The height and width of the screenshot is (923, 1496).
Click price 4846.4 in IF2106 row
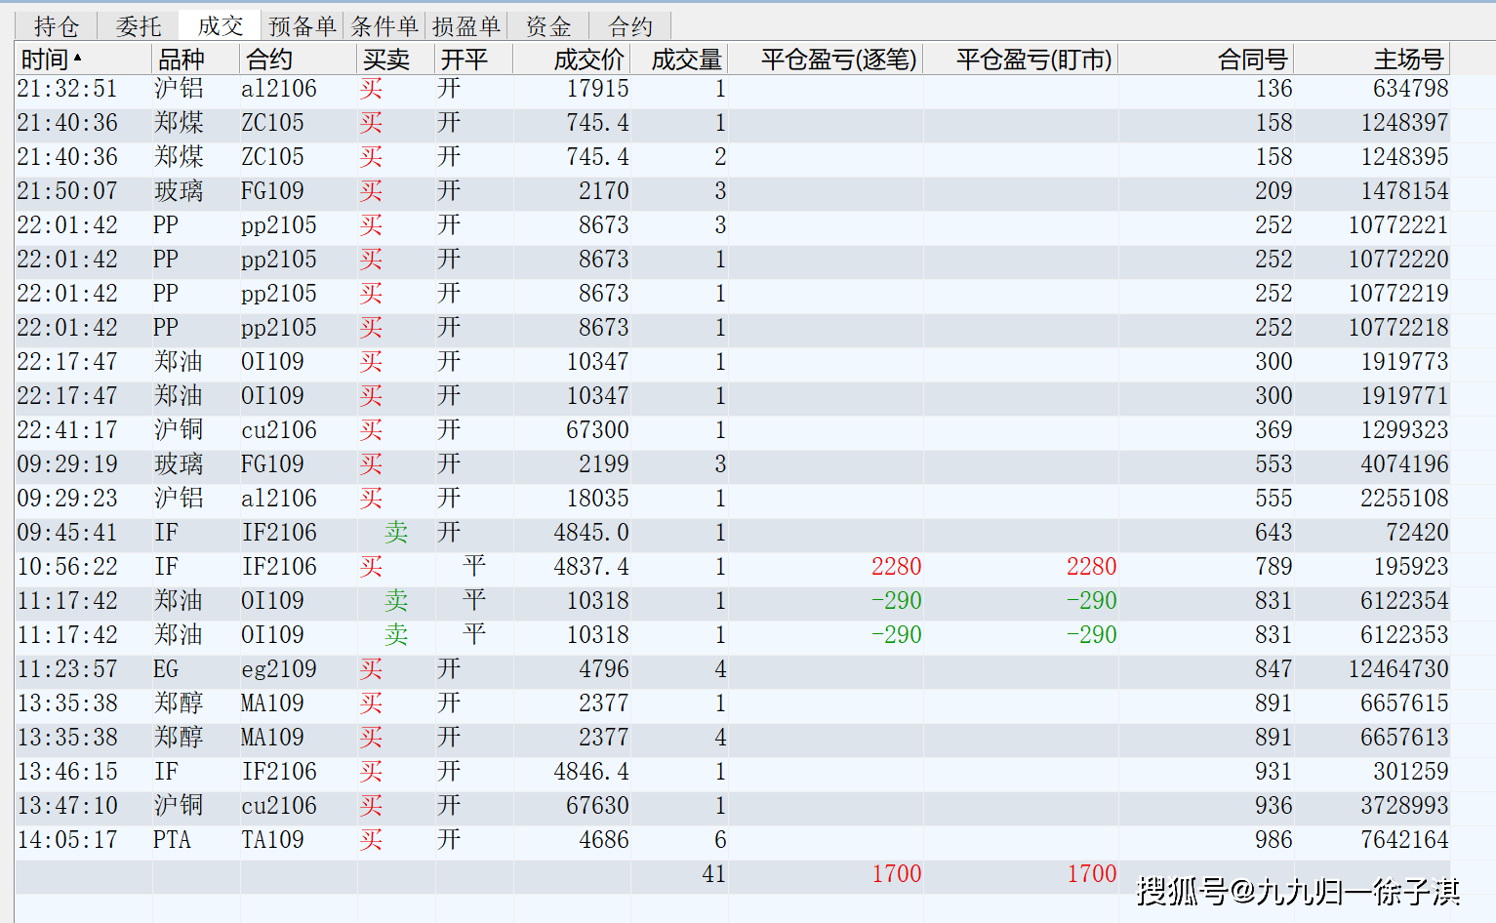pyautogui.click(x=591, y=772)
